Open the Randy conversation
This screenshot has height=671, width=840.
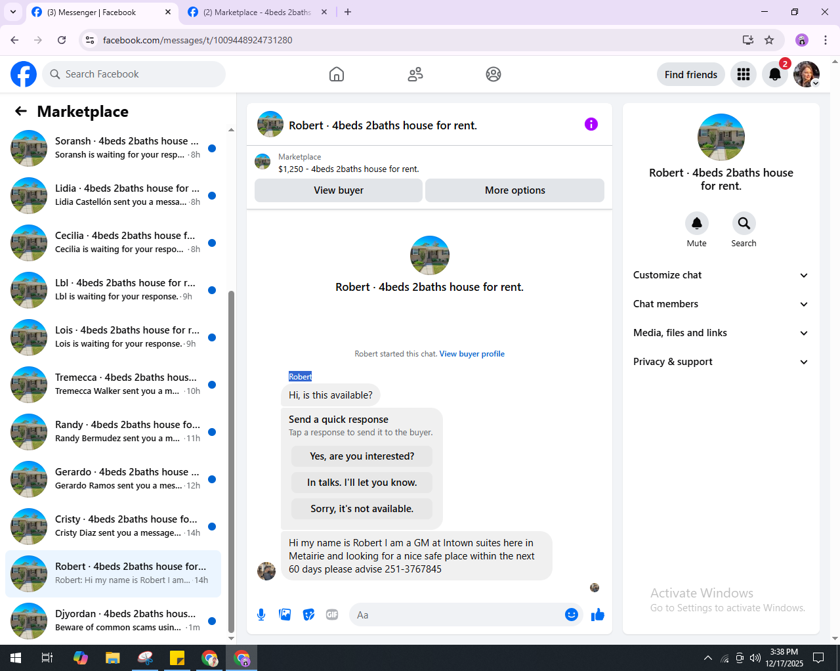(x=113, y=432)
